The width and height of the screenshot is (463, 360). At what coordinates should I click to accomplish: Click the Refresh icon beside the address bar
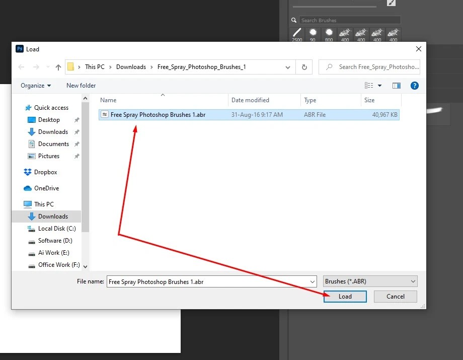click(304, 66)
